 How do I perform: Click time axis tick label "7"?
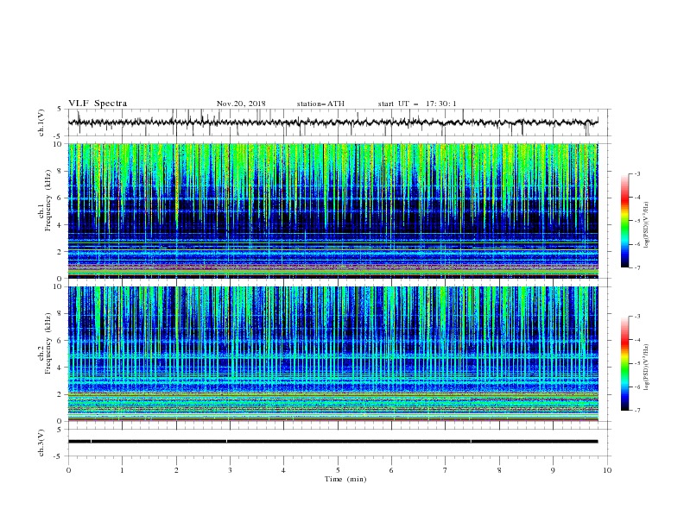(x=445, y=470)
